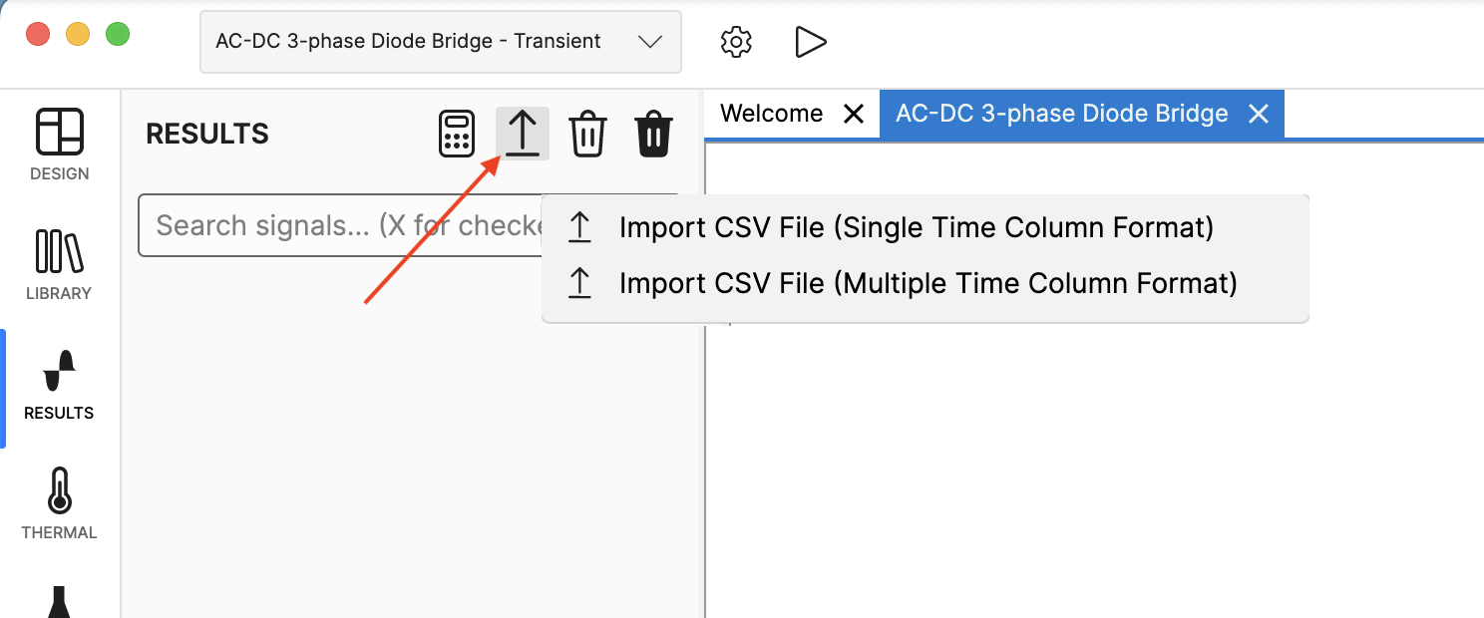Choose Import CSV File Multiple Time Column Format
Screen dimensions: 1484x618
(x=927, y=283)
